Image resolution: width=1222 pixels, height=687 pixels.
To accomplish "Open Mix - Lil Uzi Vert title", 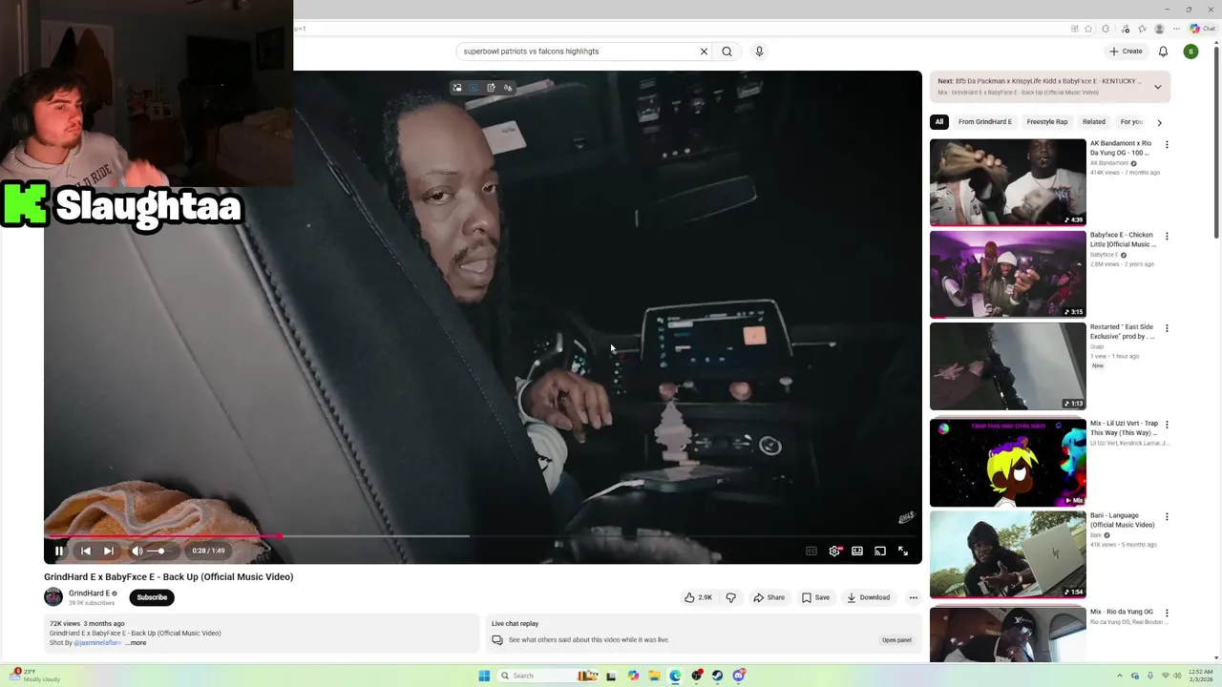I will [1124, 428].
